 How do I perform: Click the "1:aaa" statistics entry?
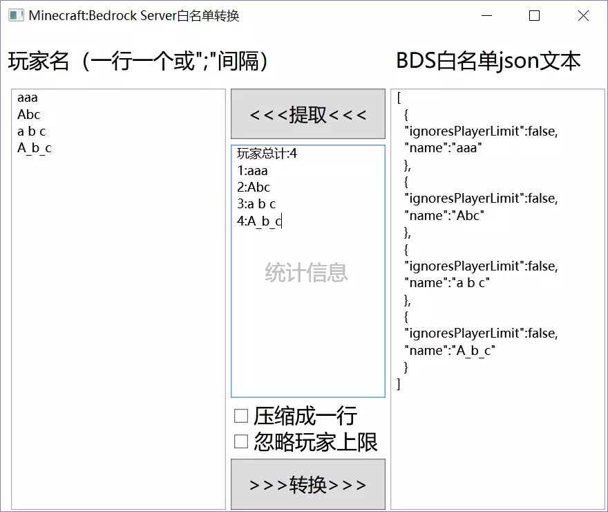point(252,170)
